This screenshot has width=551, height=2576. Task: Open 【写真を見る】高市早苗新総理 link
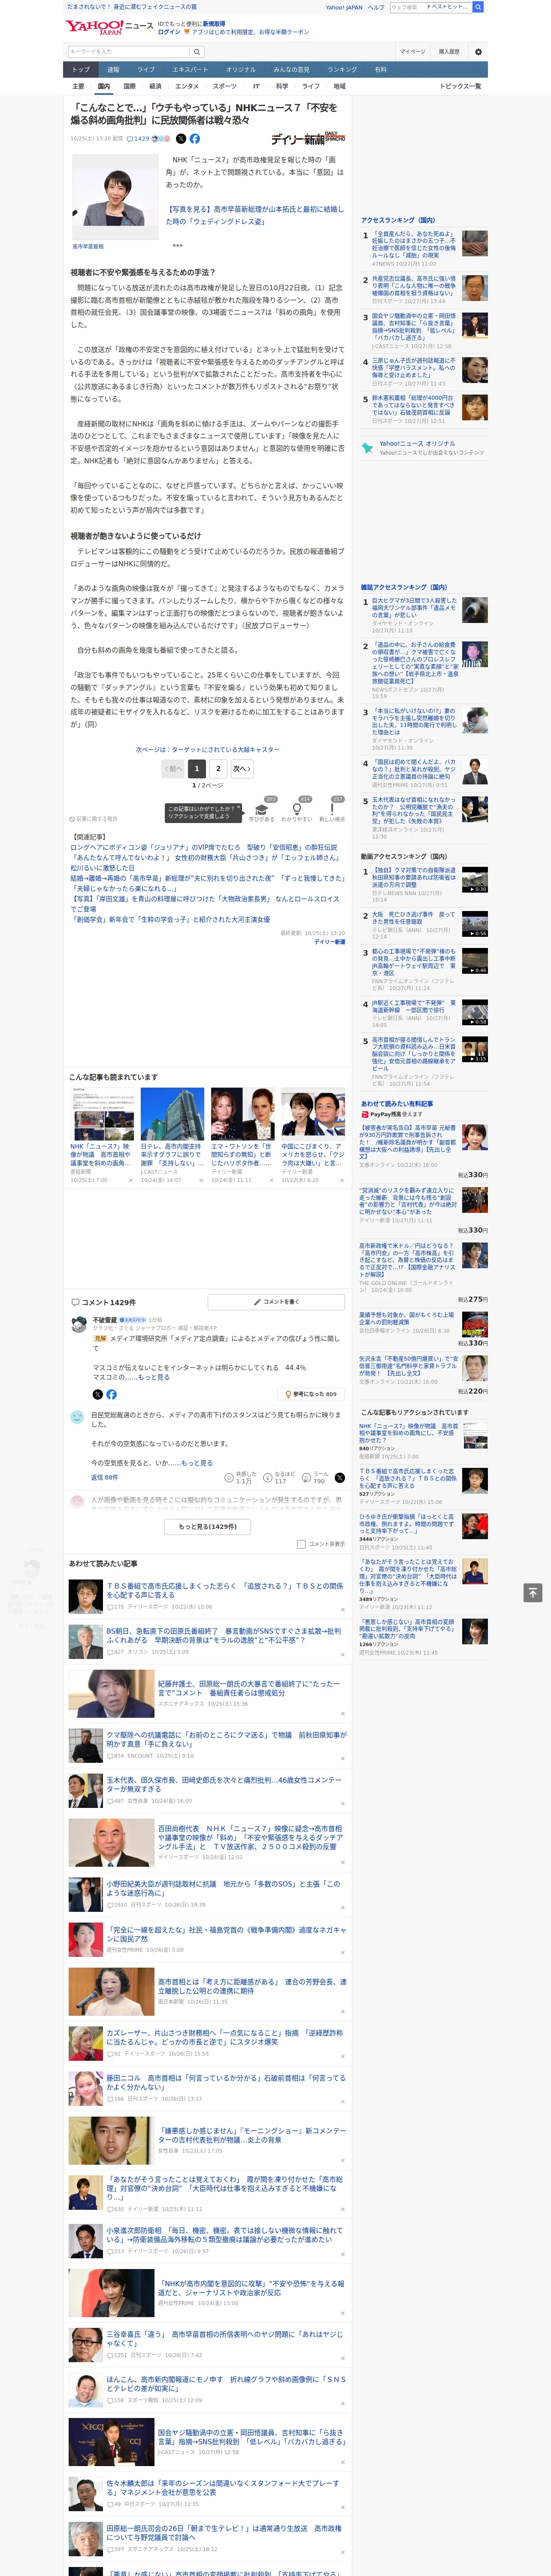point(254,215)
